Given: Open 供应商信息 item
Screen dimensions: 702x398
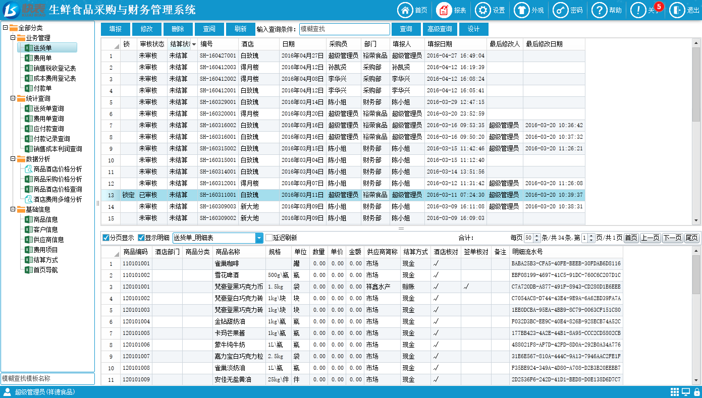Looking at the screenshot, I should pyautogui.click(x=48, y=240).
